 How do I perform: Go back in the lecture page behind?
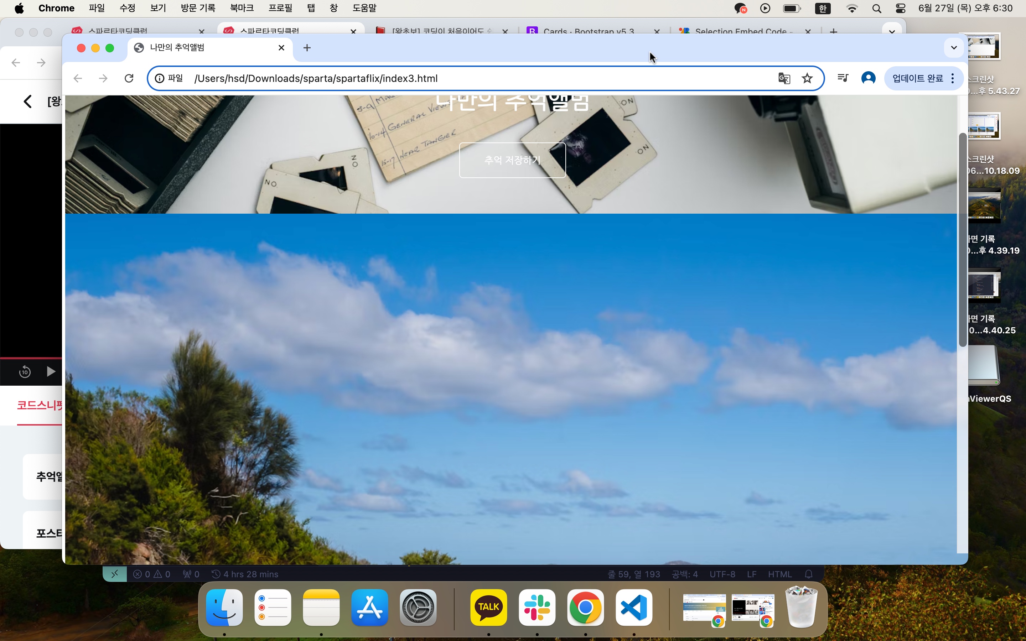27,101
